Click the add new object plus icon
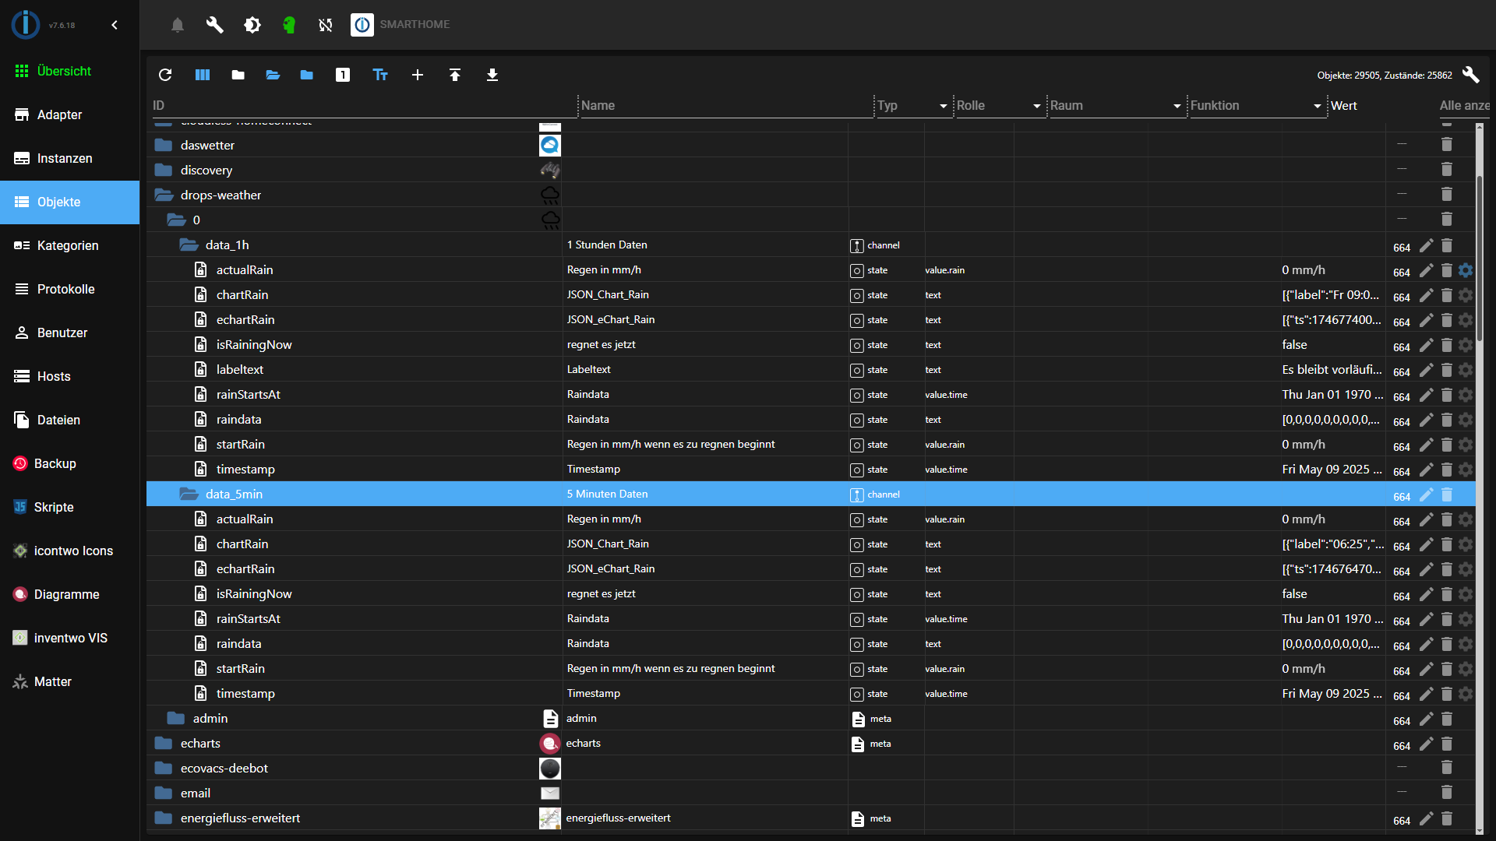The width and height of the screenshot is (1496, 841). (x=418, y=75)
